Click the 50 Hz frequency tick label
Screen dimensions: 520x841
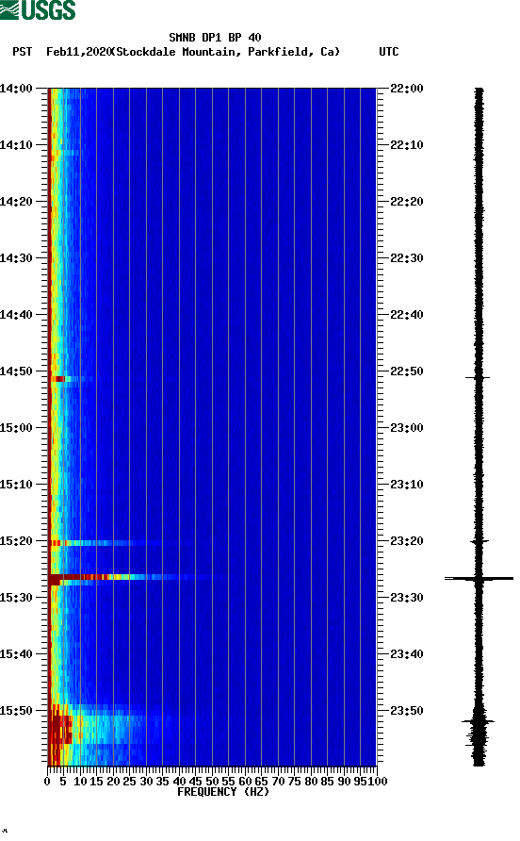click(x=212, y=782)
